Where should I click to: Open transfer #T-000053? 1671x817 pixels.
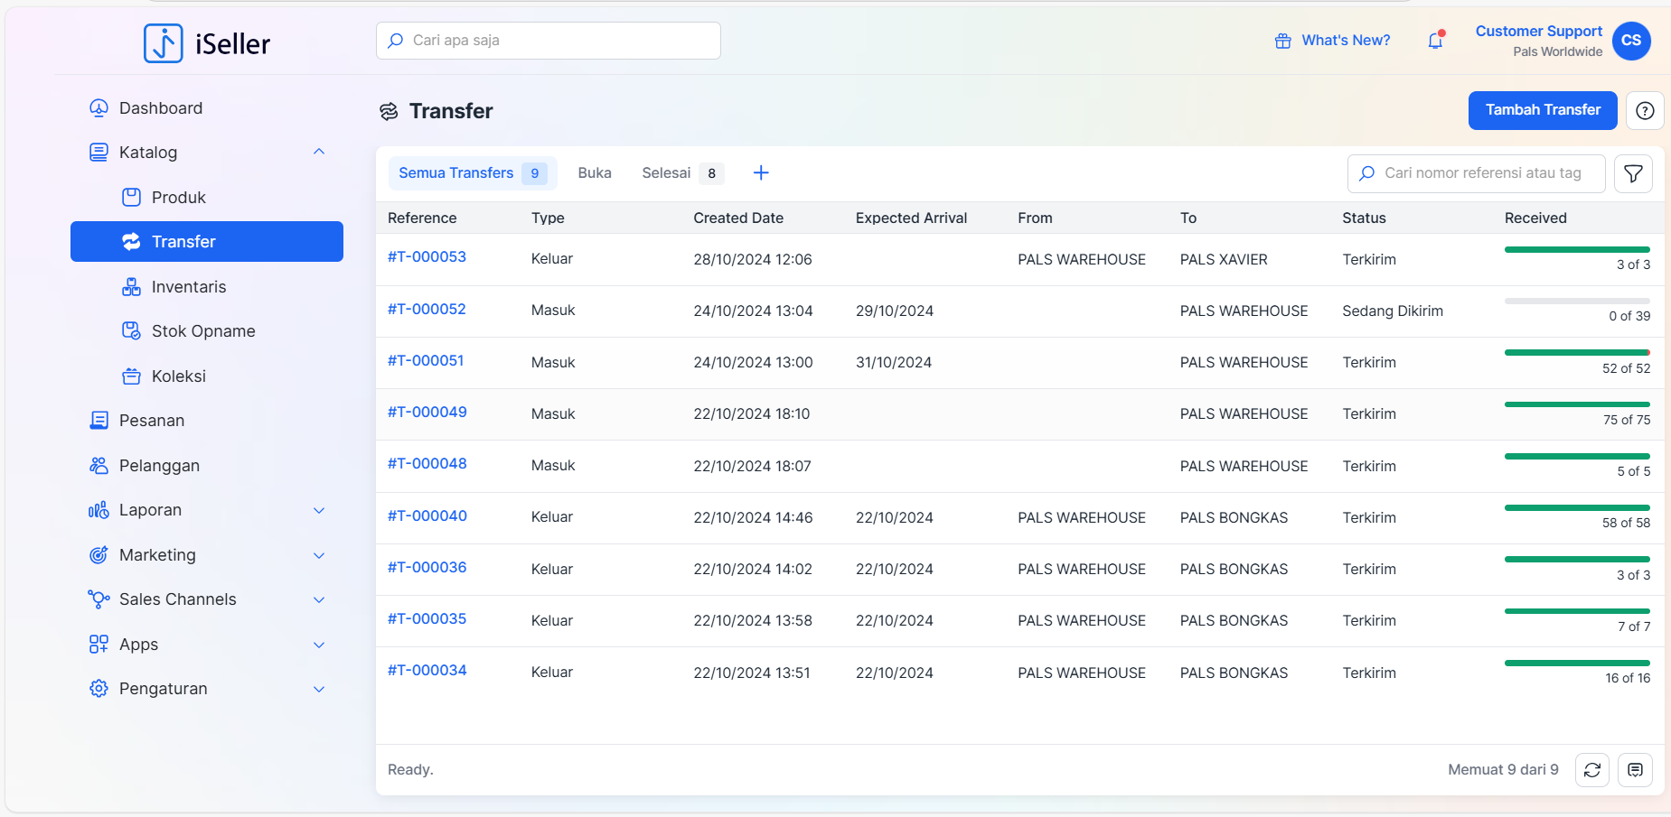coord(427,257)
